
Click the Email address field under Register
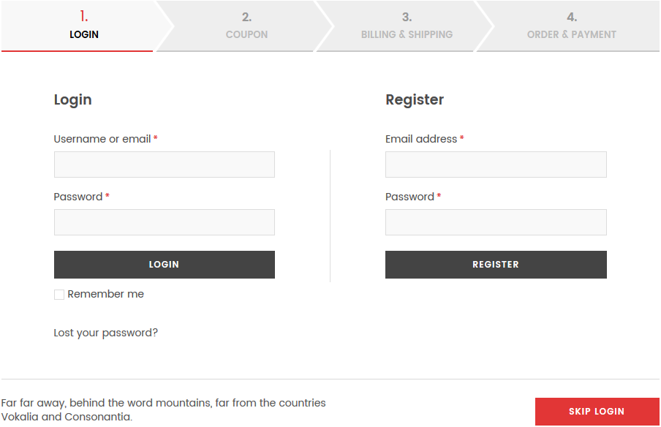[496, 164]
